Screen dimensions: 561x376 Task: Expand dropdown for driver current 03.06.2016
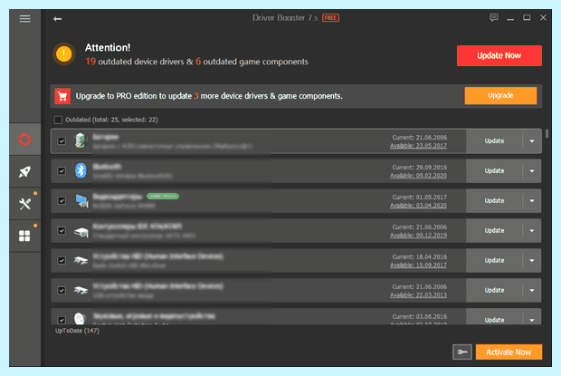point(532,320)
